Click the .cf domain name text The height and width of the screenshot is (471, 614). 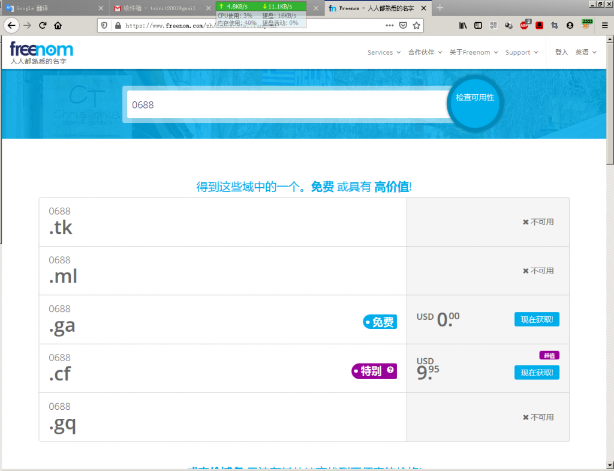[x=60, y=374]
